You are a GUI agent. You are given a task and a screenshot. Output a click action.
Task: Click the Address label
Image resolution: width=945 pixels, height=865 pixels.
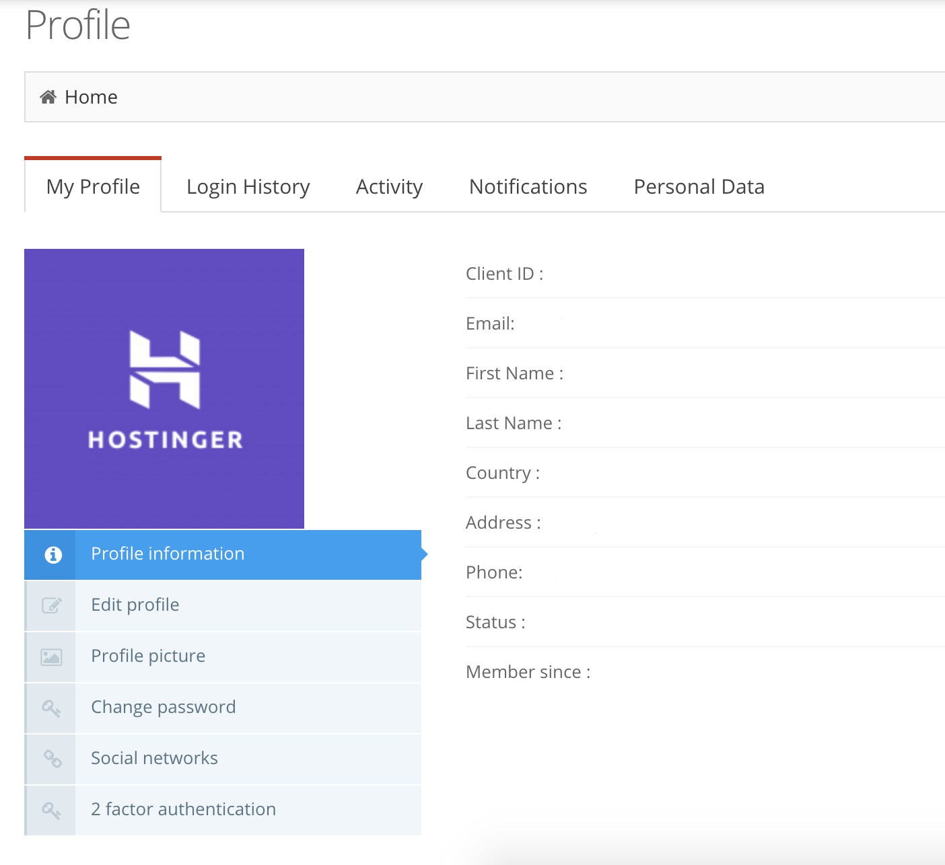(x=503, y=523)
